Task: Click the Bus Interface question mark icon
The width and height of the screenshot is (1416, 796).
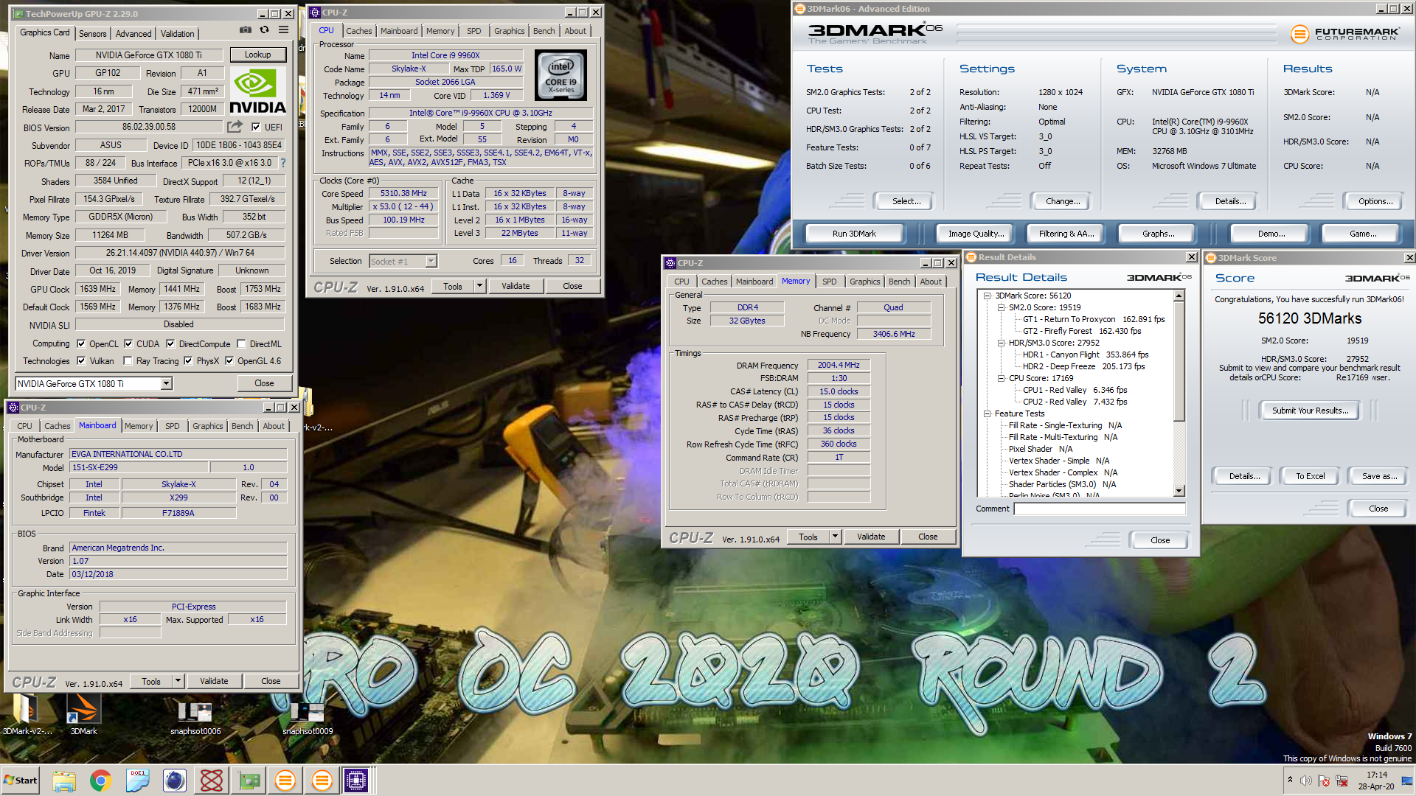Action: click(x=283, y=163)
